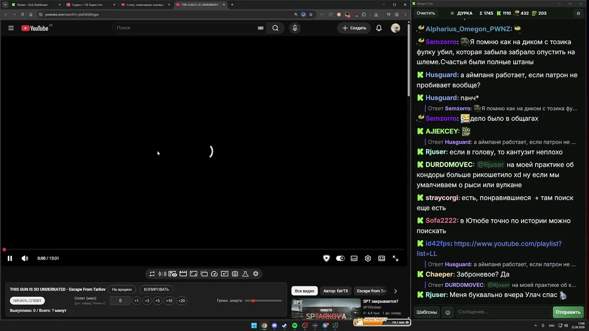
Task: Click the 'На аукцион' button
Action: click(122, 290)
